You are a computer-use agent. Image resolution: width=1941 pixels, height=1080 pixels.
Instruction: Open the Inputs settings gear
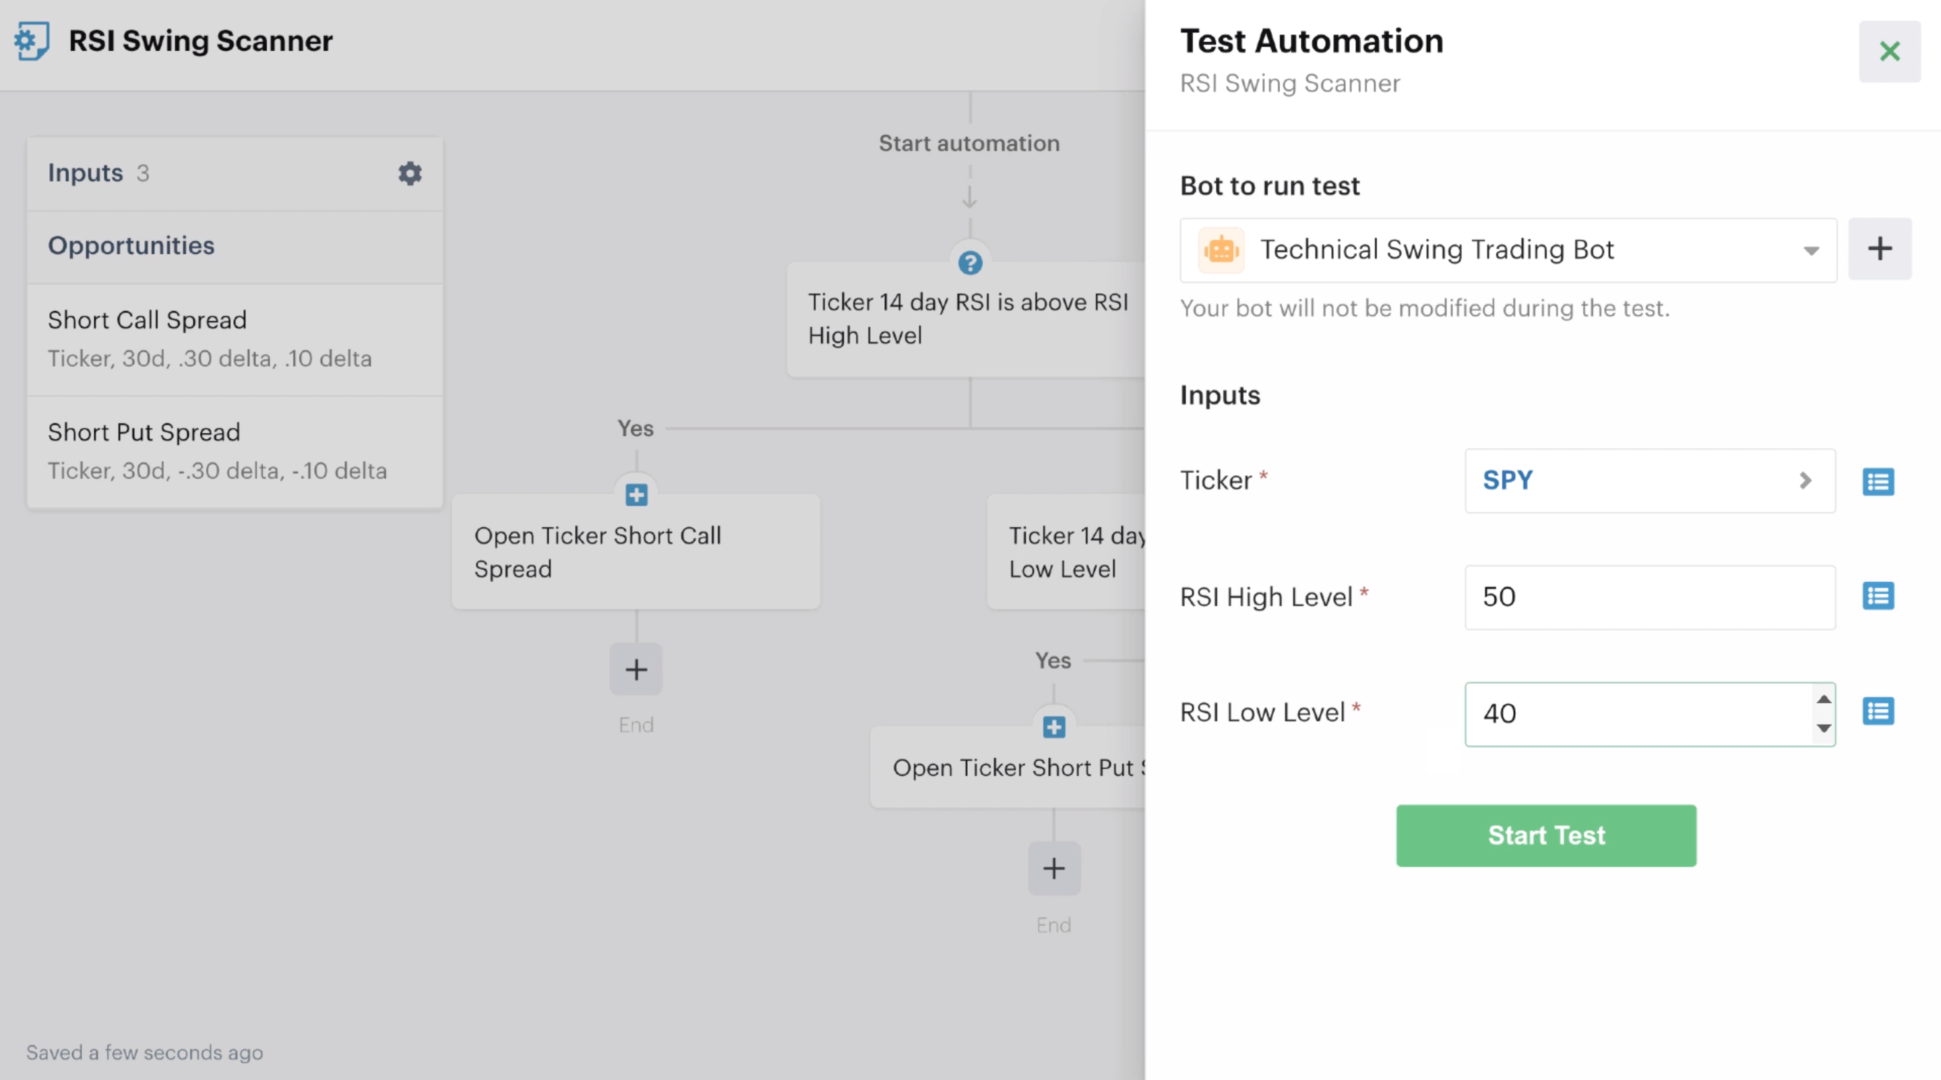click(x=409, y=173)
